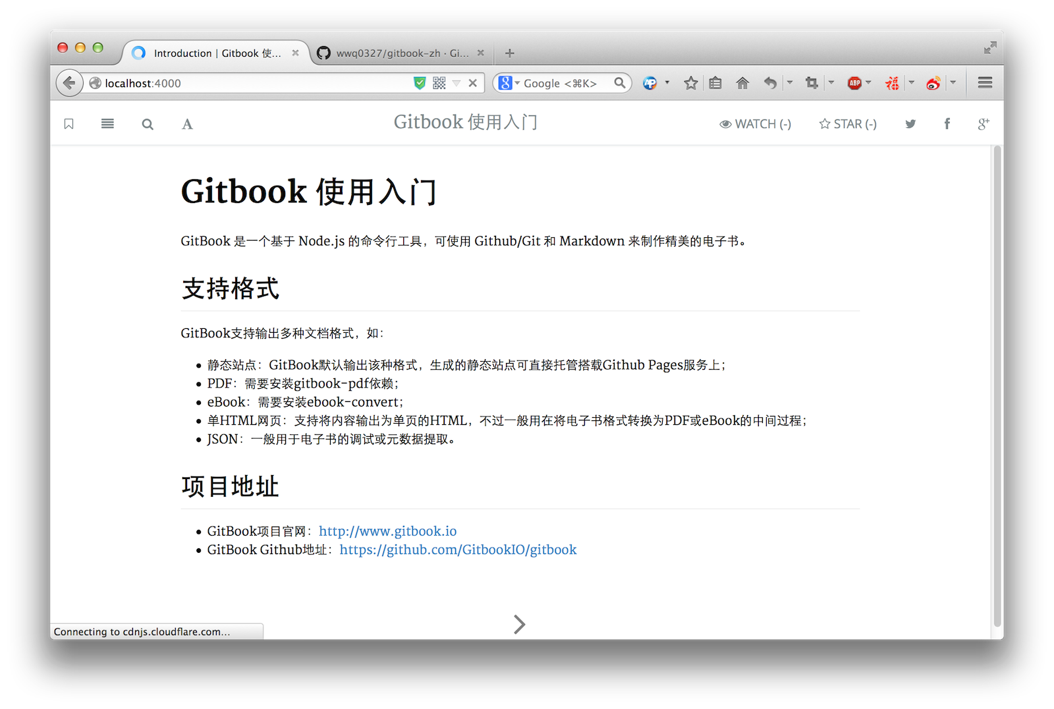Image resolution: width=1054 pixels, height=709 pixels.
Task: Star the book with STAR button
Action: click(x=847, y=124)
